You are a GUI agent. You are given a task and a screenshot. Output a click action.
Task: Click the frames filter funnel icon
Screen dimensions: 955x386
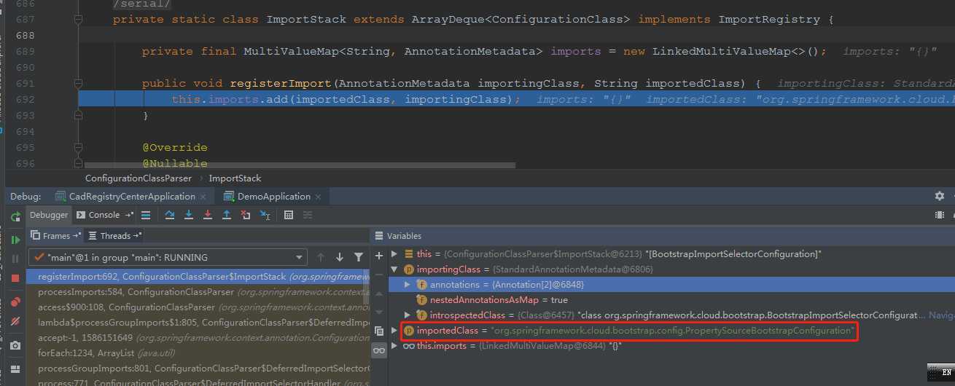[358, 257]
